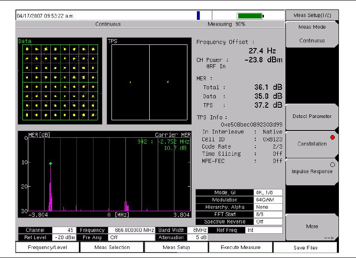
Task: Click the Detect Parameter softkey
Action: tap(312, 116)
